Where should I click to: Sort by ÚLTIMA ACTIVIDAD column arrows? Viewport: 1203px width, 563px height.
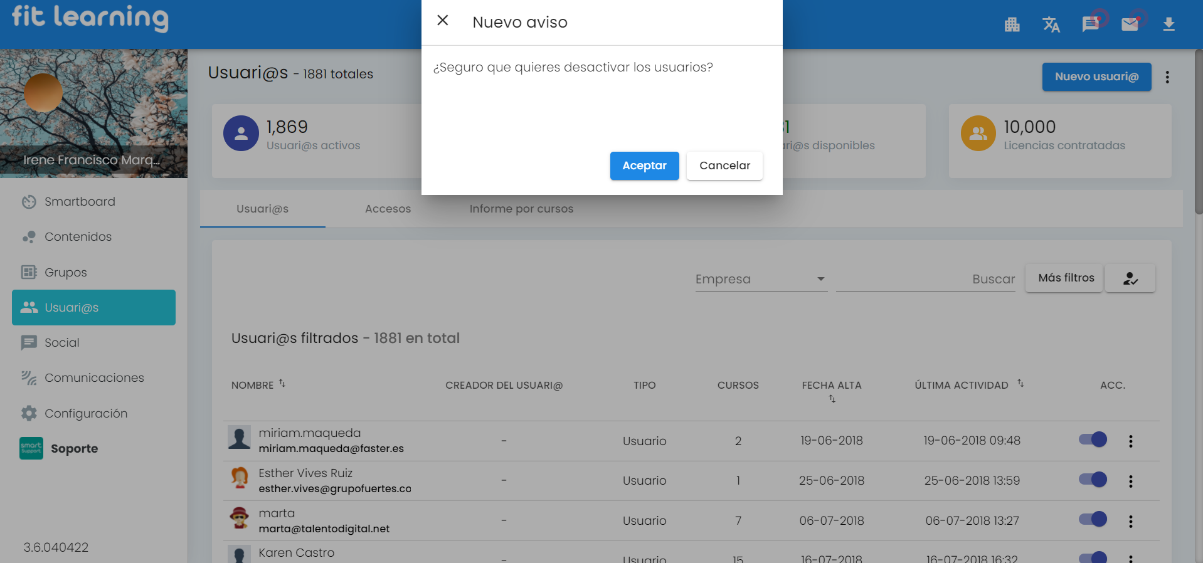click(1020, 384)
